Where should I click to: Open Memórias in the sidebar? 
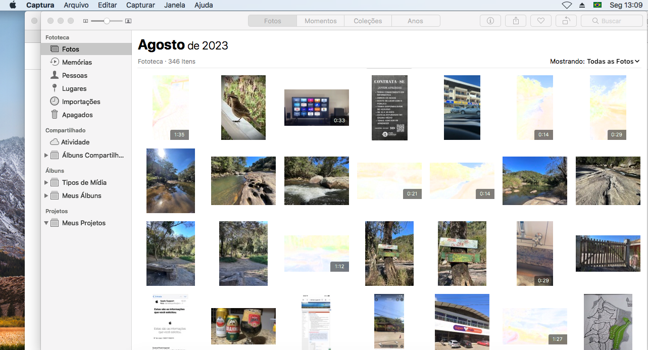tap(77, 62)
